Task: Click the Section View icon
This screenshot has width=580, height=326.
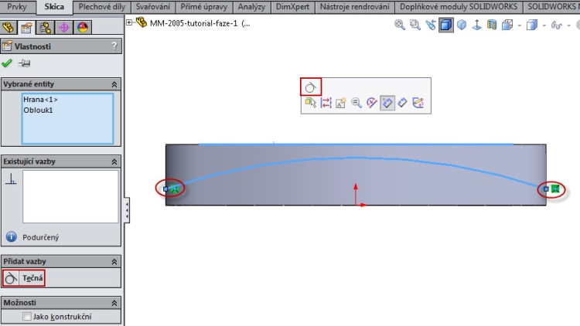Action: tap(492, 25)
